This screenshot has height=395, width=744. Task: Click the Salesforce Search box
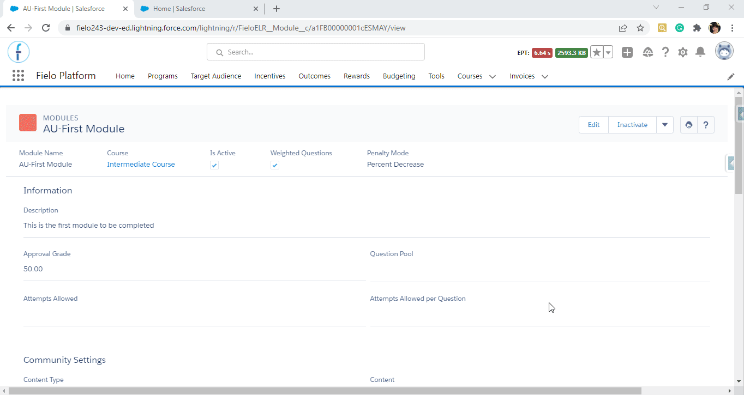[316, 52]
